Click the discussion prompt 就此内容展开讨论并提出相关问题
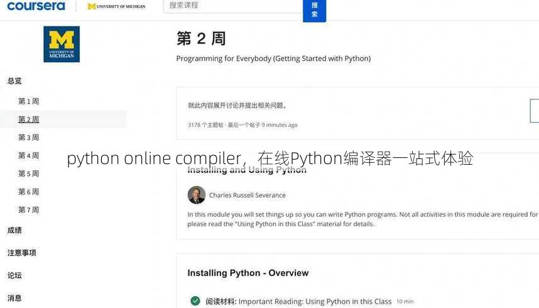Viewport: 539px width, 308px height. coord(237,106)
